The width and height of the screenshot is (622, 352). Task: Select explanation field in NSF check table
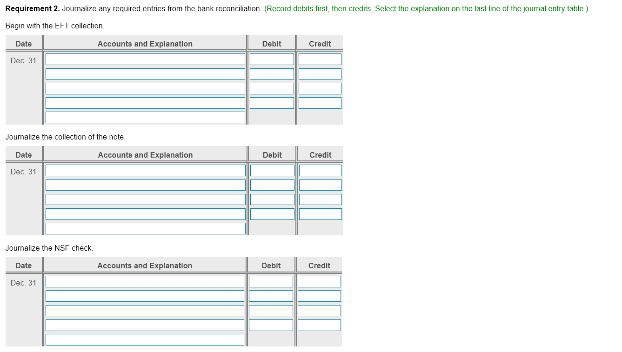click(x=145, y=339)
